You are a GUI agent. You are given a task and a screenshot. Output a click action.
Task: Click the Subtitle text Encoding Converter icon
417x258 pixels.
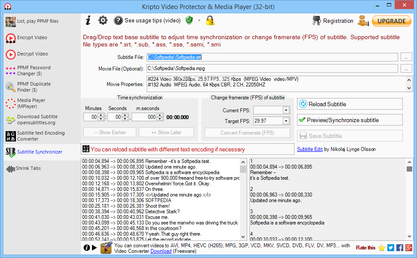click(11, 136)
